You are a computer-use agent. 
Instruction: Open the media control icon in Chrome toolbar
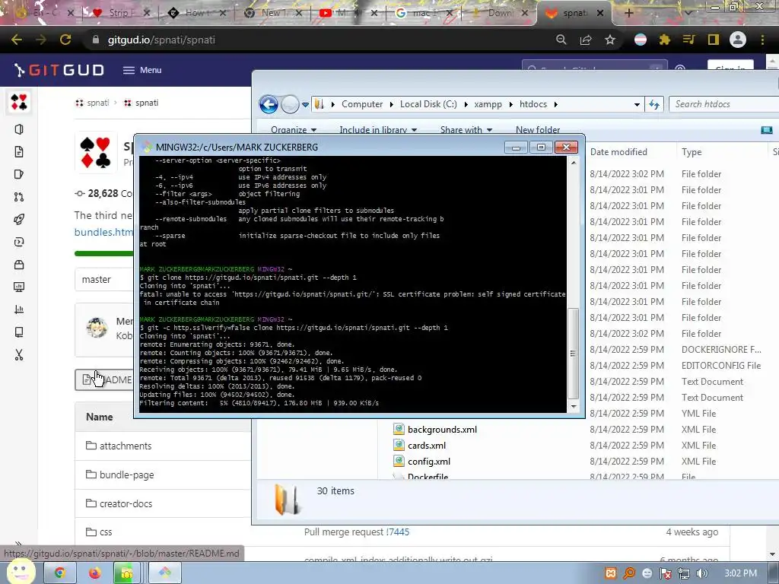(689, 40)
